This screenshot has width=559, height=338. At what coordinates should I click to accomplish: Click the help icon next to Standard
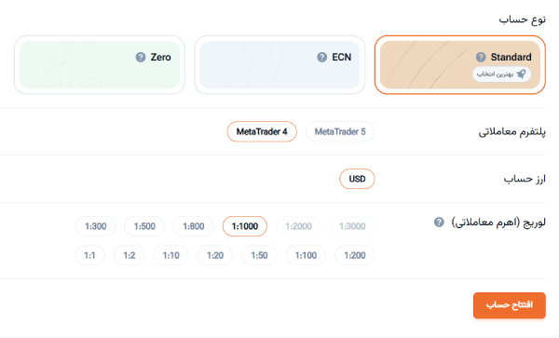(481, 57)
